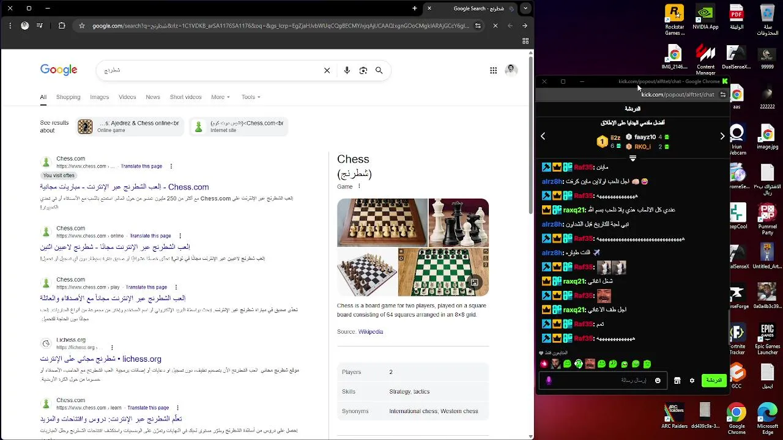Open the tab search chevron in Chrome
The image size is (783, 440).
527,9
